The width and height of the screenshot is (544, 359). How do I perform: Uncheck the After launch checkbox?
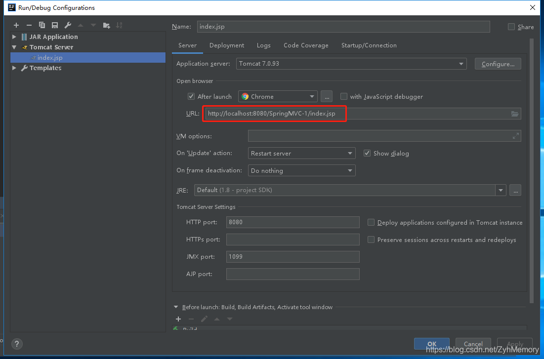(191, 96)
